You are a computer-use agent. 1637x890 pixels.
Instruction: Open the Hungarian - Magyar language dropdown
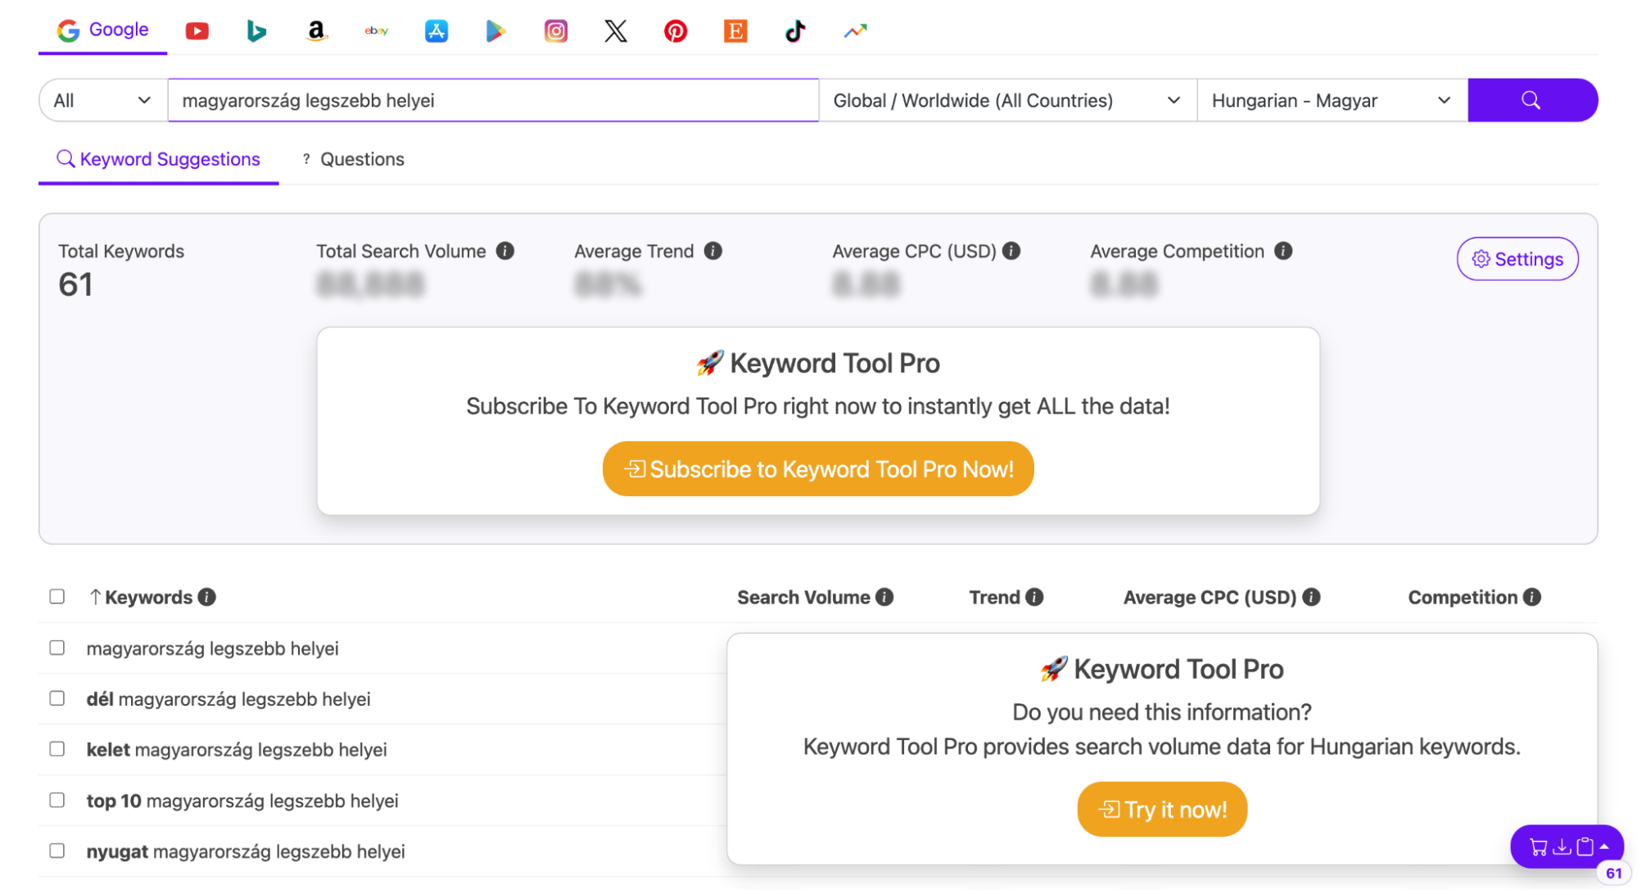point(1332,100)
